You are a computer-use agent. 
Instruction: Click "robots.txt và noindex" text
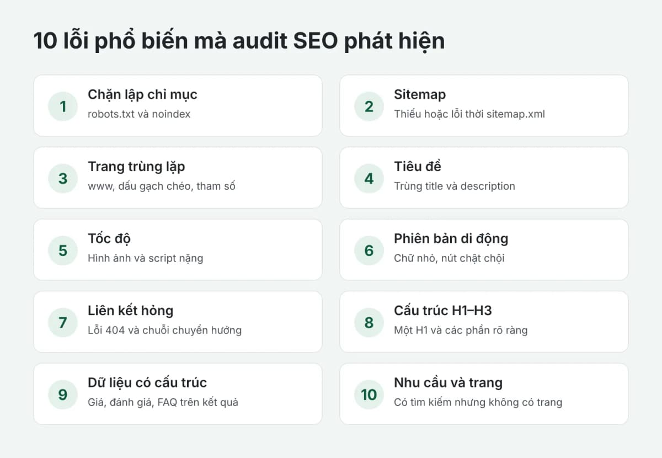[139, 114]
